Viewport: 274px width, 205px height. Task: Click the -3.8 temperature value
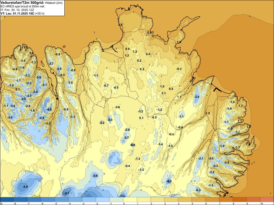(x=95, y=176)
